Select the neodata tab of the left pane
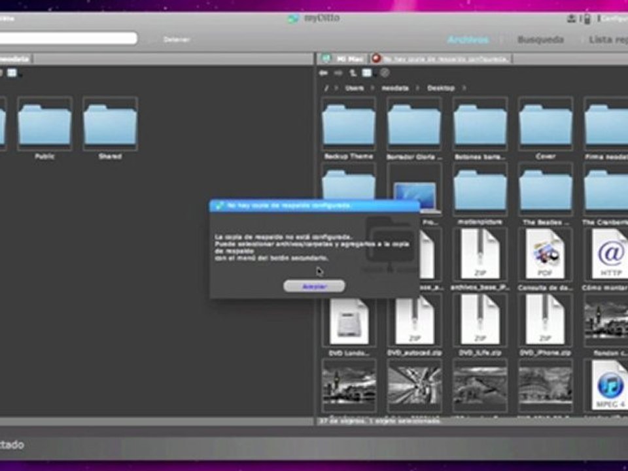 (x=16, y=59)
